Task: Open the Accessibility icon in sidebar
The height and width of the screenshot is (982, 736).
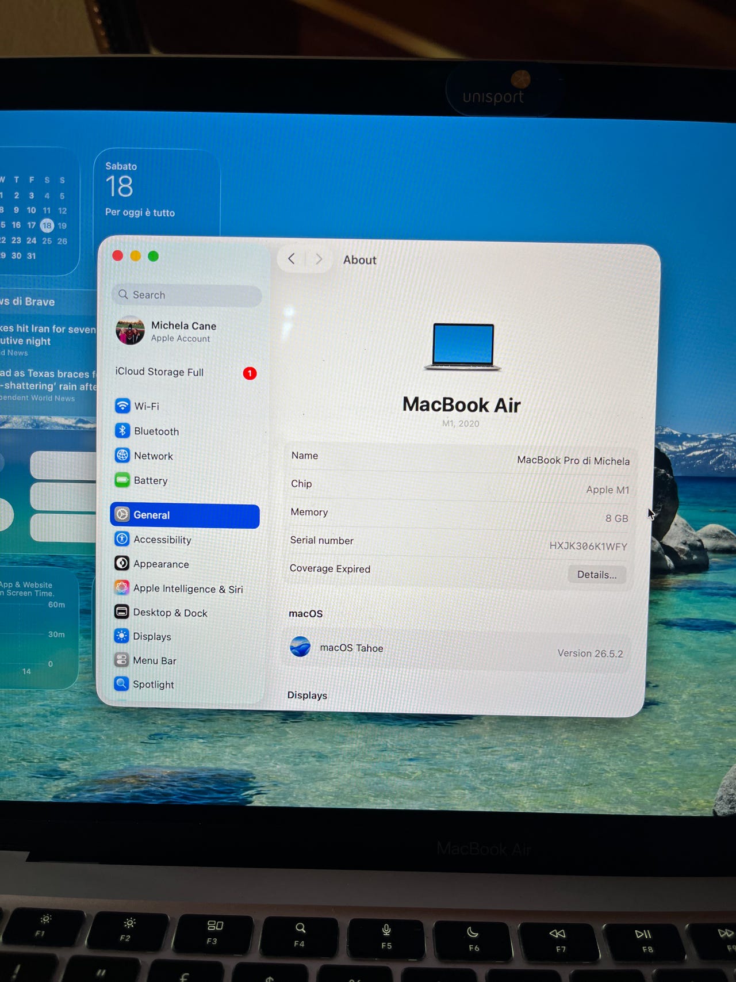Action: point(122,539)
